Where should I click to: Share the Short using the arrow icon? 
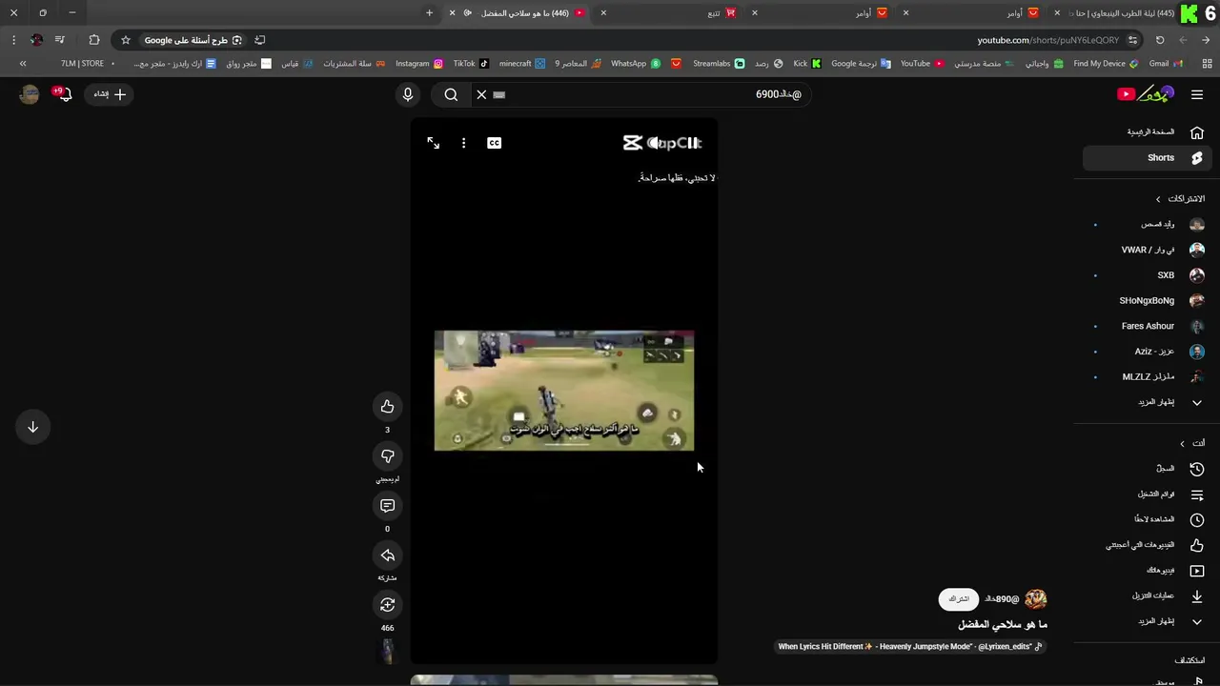[387, 555]
